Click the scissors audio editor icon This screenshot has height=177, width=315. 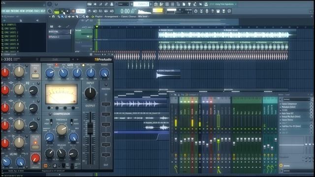(201, 11)
